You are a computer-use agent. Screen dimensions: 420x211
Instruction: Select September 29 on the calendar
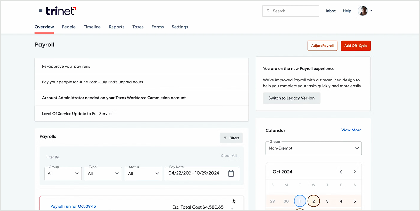272,201
